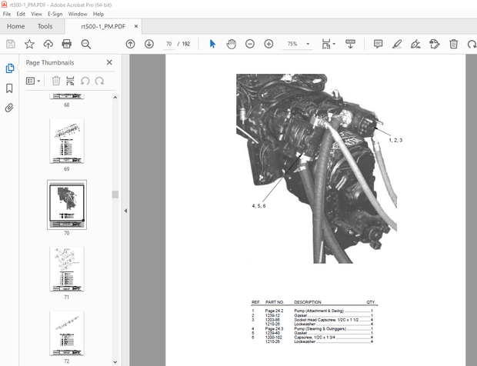Toggle the selection arrow tool
This screenshot has height=366, width=477.
pyautogui.click(x=213, y=44)
